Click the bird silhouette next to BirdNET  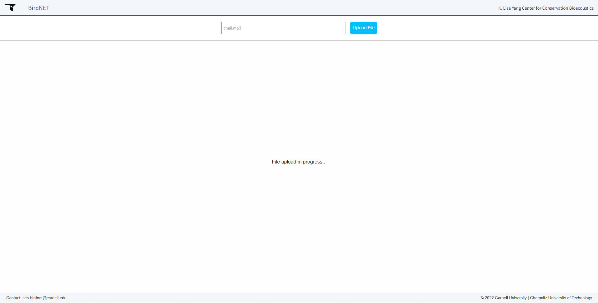(12, 7)
